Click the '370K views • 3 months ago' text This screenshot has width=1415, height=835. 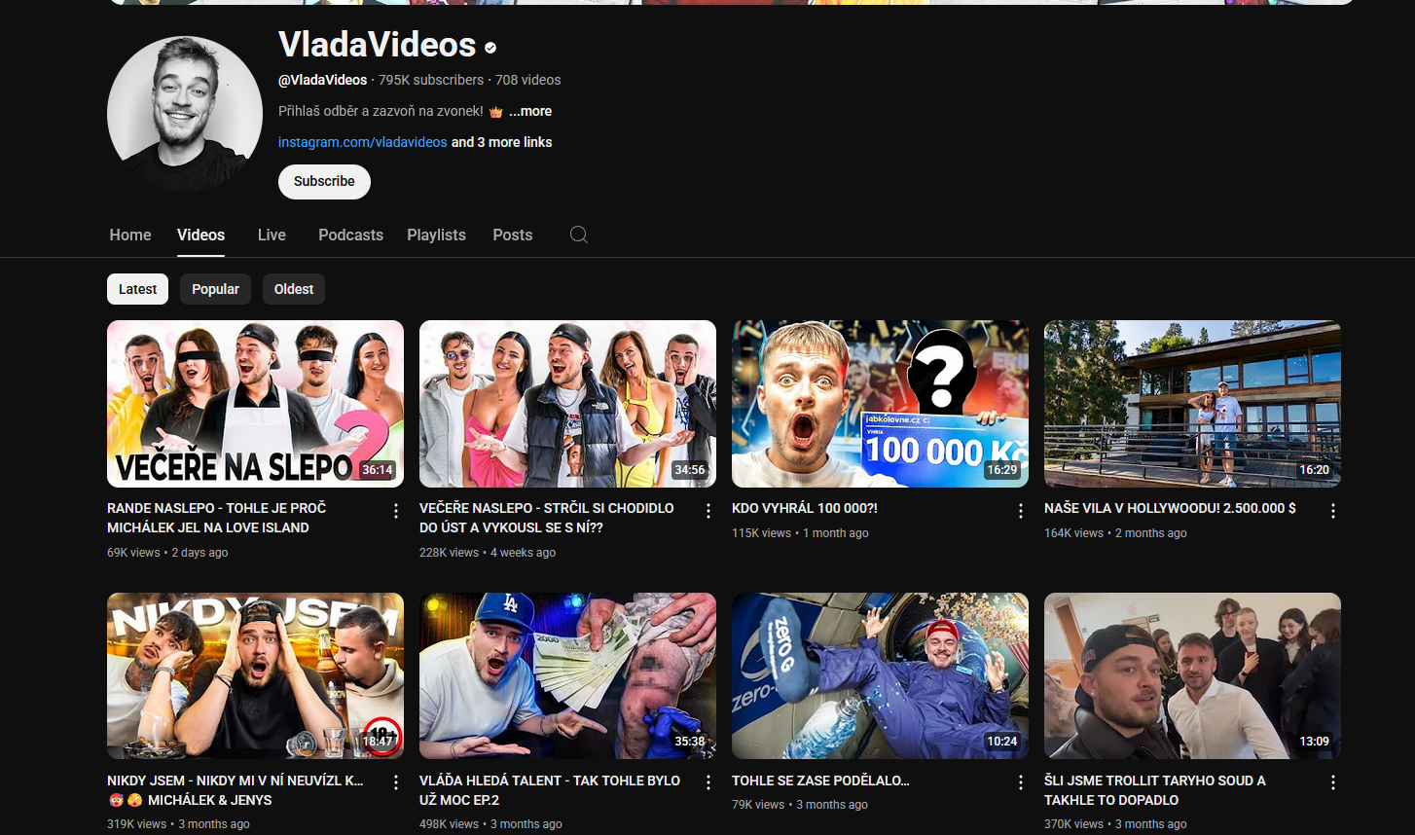(1115, 823)
